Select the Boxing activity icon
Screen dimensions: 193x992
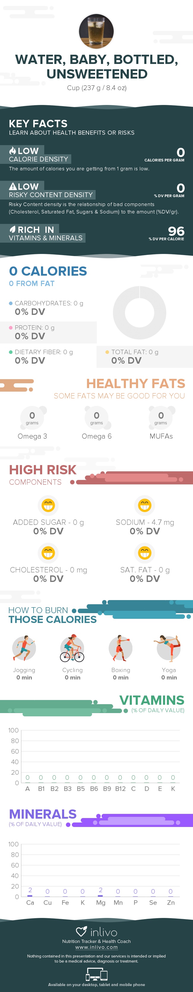(x=120, y=648)
